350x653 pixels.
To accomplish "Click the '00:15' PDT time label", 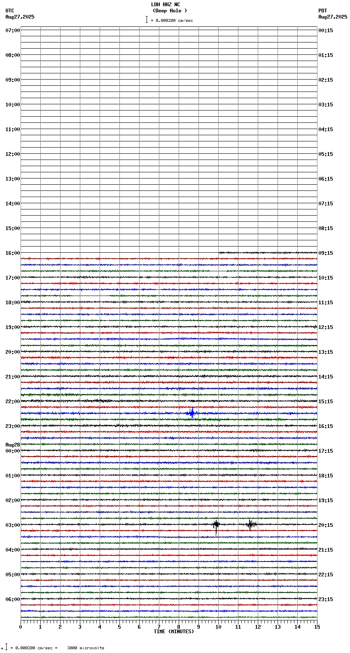I will (x=326, y=31).
